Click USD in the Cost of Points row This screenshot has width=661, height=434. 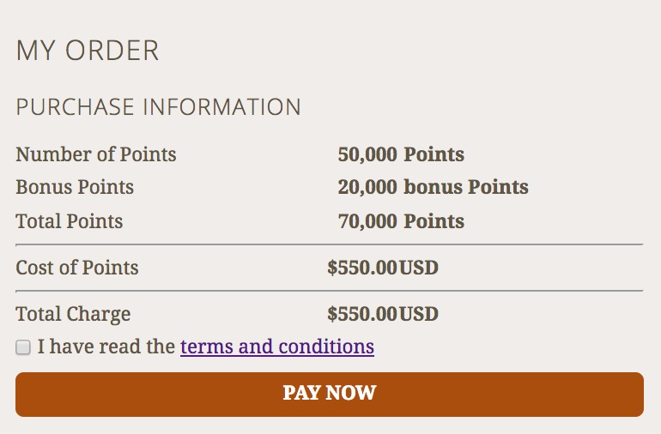pyautogui.click(x=419, y=267)
